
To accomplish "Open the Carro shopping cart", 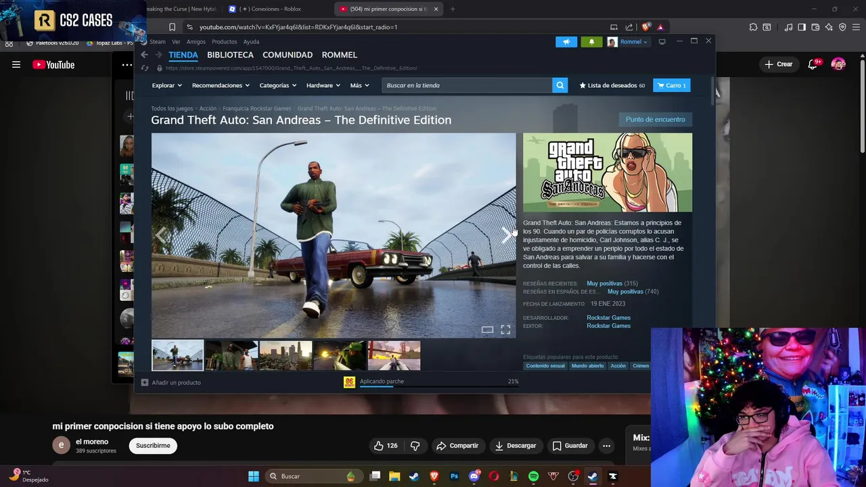I will (672, 85).
